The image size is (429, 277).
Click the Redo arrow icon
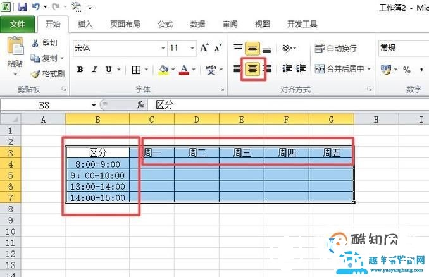click(x=56, y=6)
